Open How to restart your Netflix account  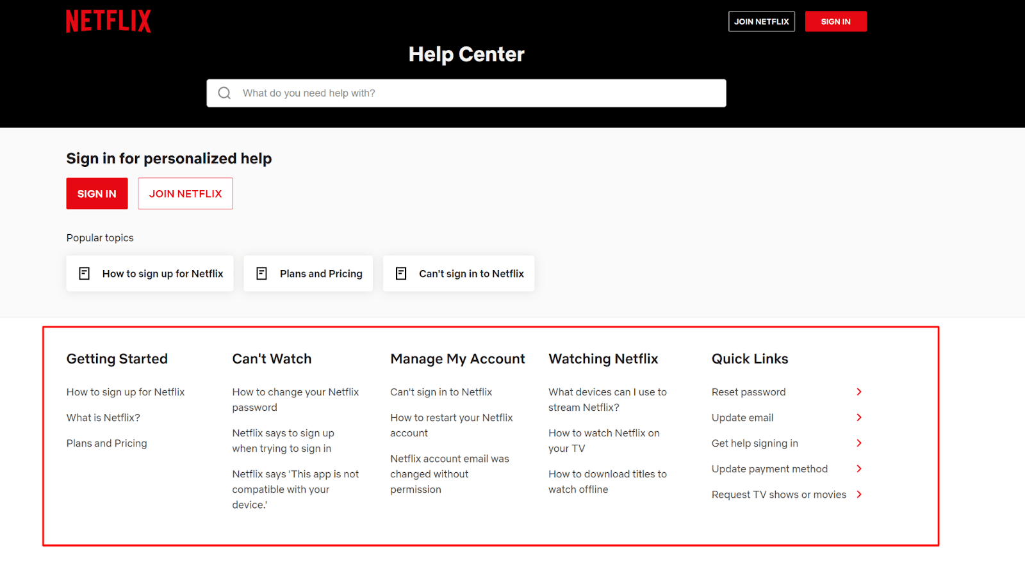click(451, 425)
